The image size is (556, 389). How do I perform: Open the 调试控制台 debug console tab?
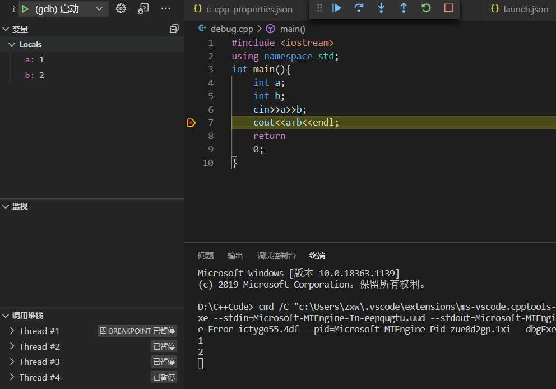point(276,256)
